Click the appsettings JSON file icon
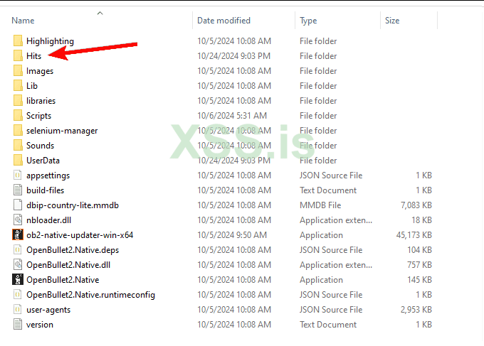 18,175
